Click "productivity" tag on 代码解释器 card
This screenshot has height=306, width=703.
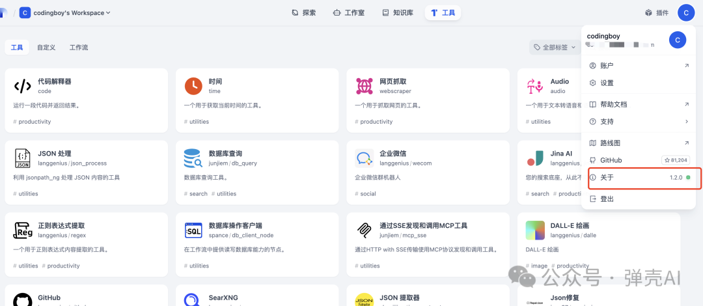pos(34,122)
